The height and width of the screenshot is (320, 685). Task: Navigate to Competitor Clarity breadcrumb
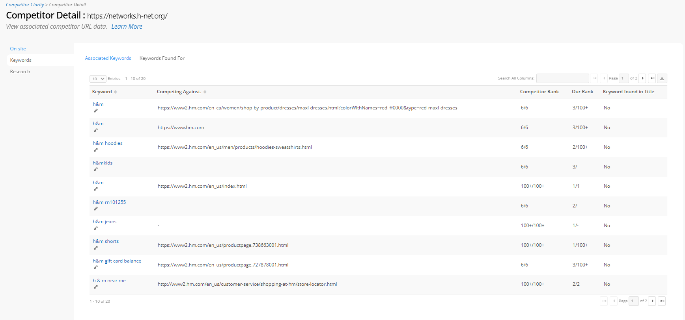pyautogui.click(x=25, y=5)
